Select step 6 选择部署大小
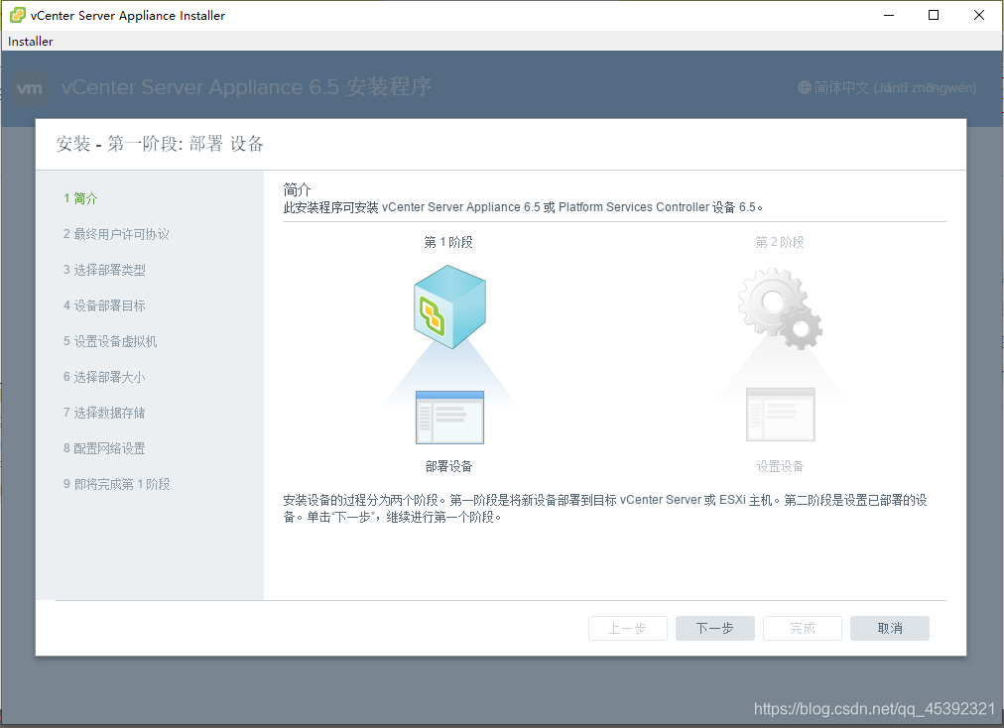The width and height of the screenshot is (1004, 728). point(104,377)
